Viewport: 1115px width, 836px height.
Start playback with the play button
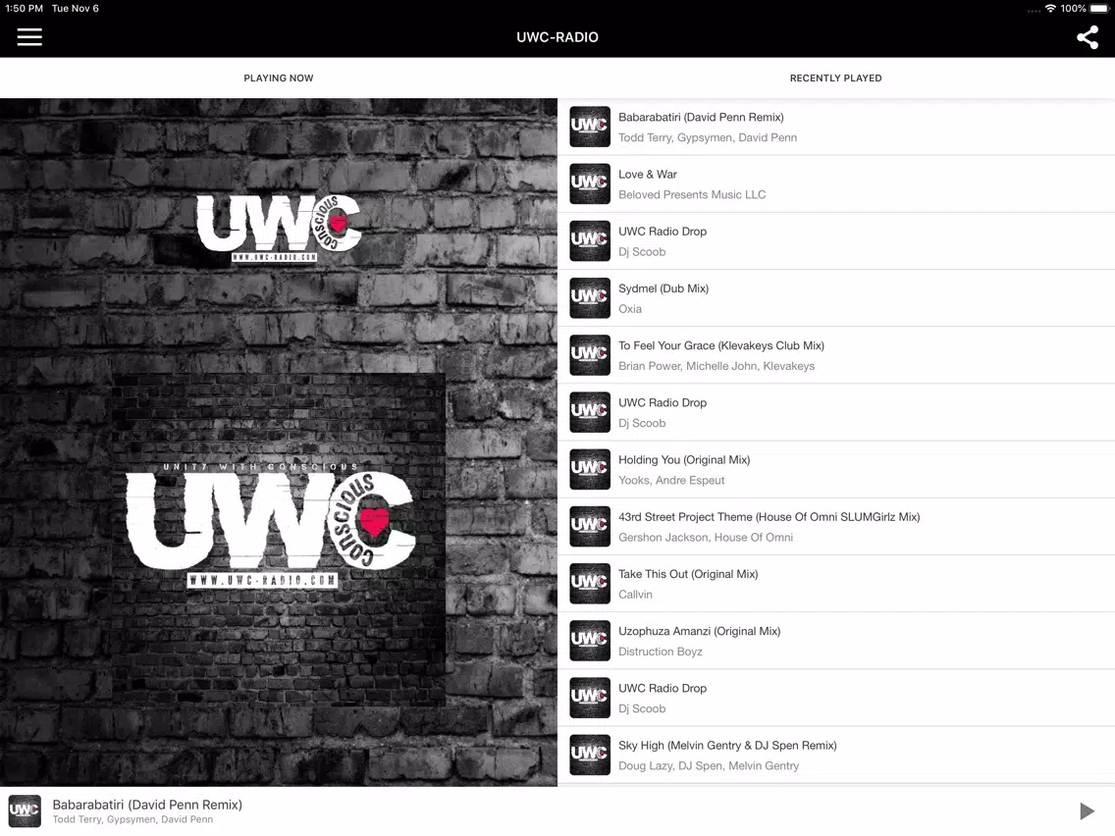(1086, 811)
